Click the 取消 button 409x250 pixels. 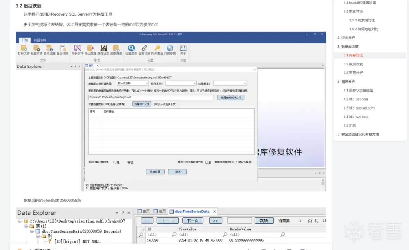point(178,172)
